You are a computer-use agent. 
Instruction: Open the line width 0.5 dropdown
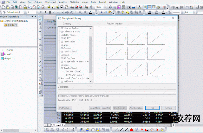tap(194, 12)
